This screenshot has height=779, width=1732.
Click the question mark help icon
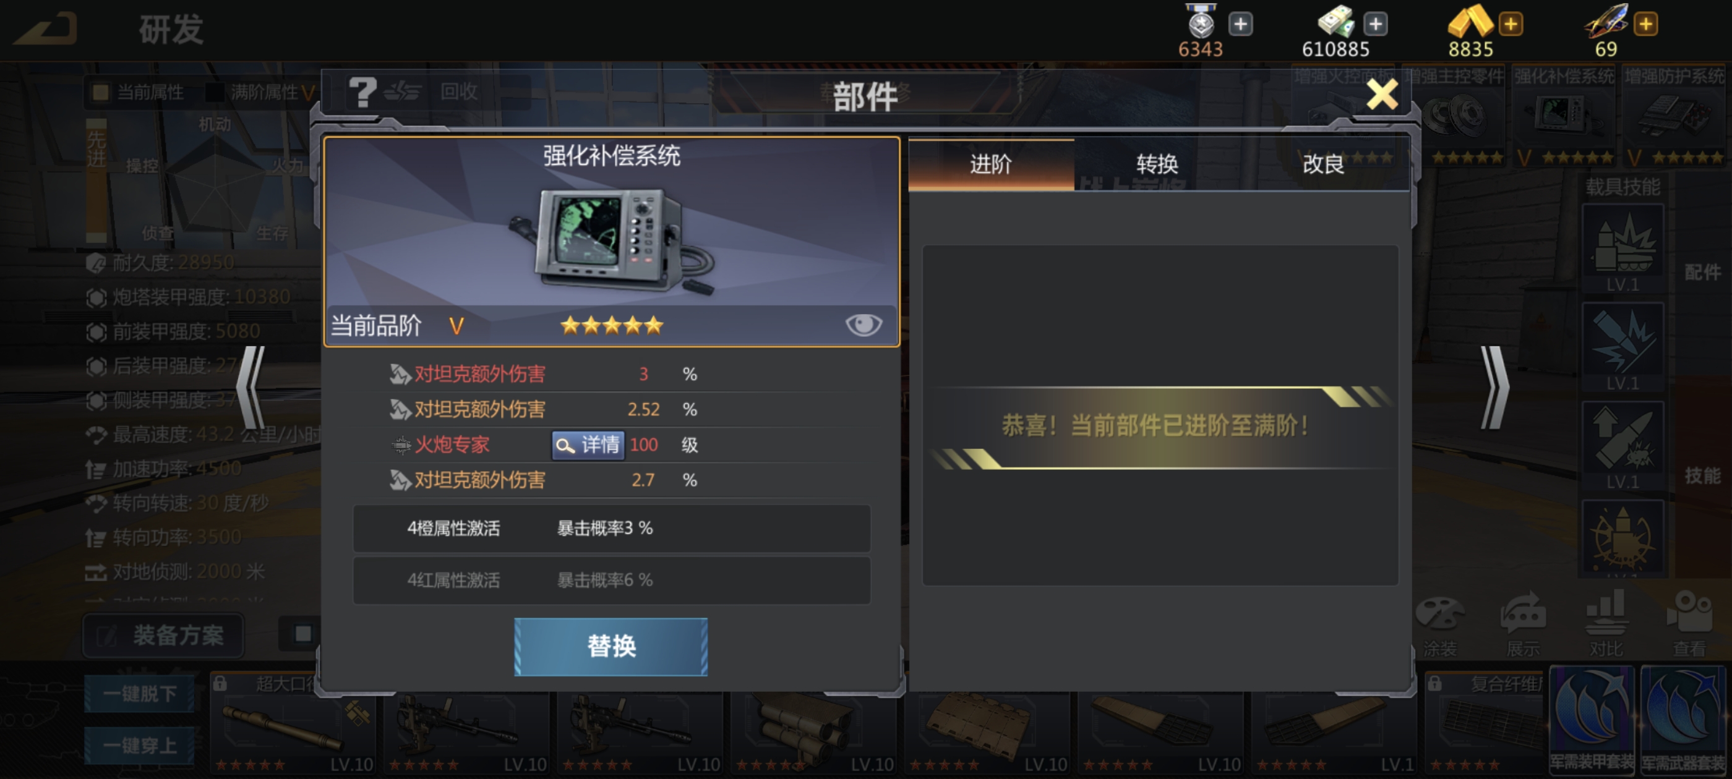pyautogui.click(x=362, y=92)
